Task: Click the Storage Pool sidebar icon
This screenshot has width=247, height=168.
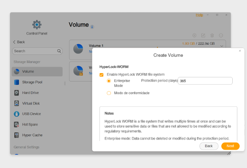Action: coord(17,82)
